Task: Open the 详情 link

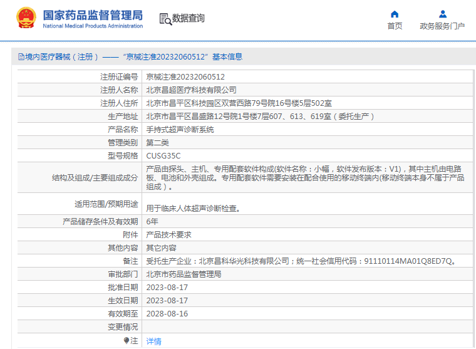Action: pos(153,341)
